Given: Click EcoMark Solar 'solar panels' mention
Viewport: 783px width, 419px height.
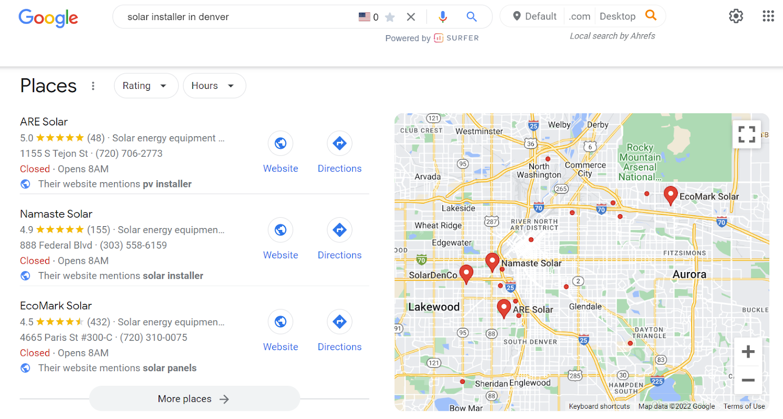Looking at the screenshot, I should point(169,368).
